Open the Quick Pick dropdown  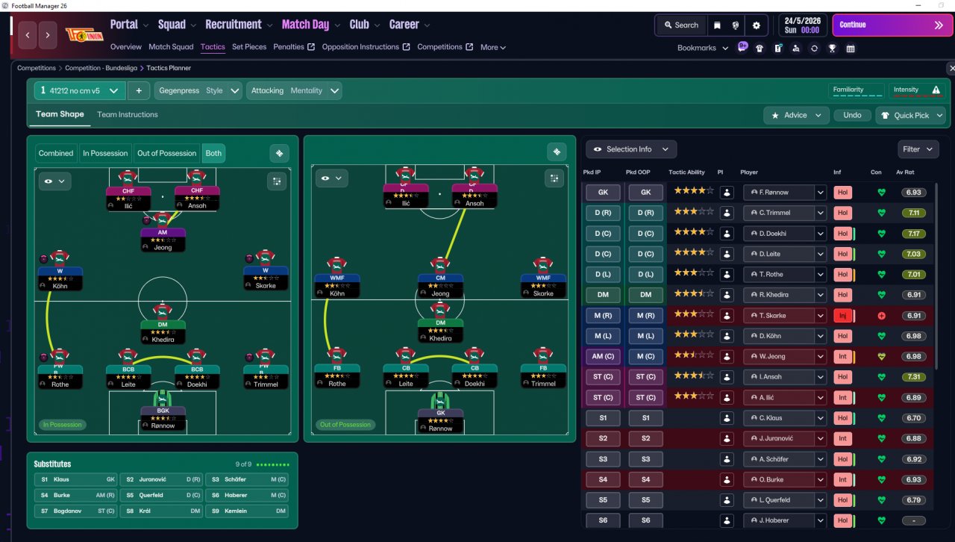910,115
